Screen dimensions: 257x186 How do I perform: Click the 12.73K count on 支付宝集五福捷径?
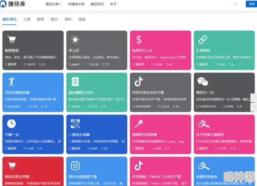coord(222,149)
